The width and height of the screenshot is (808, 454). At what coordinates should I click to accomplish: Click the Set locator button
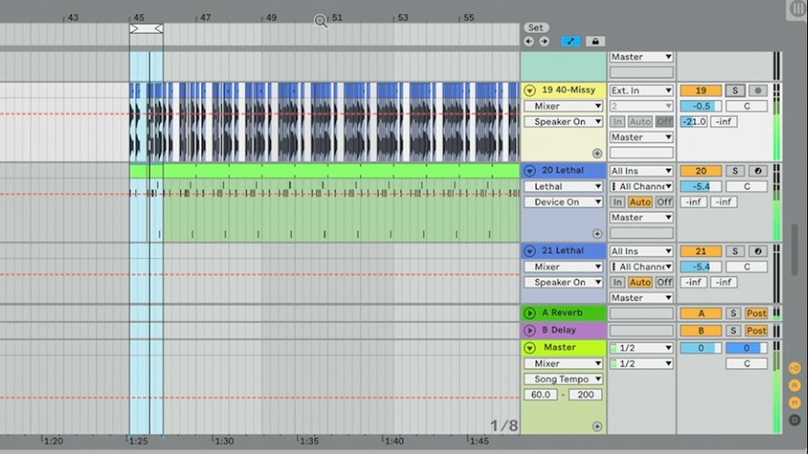coord(535,28)
